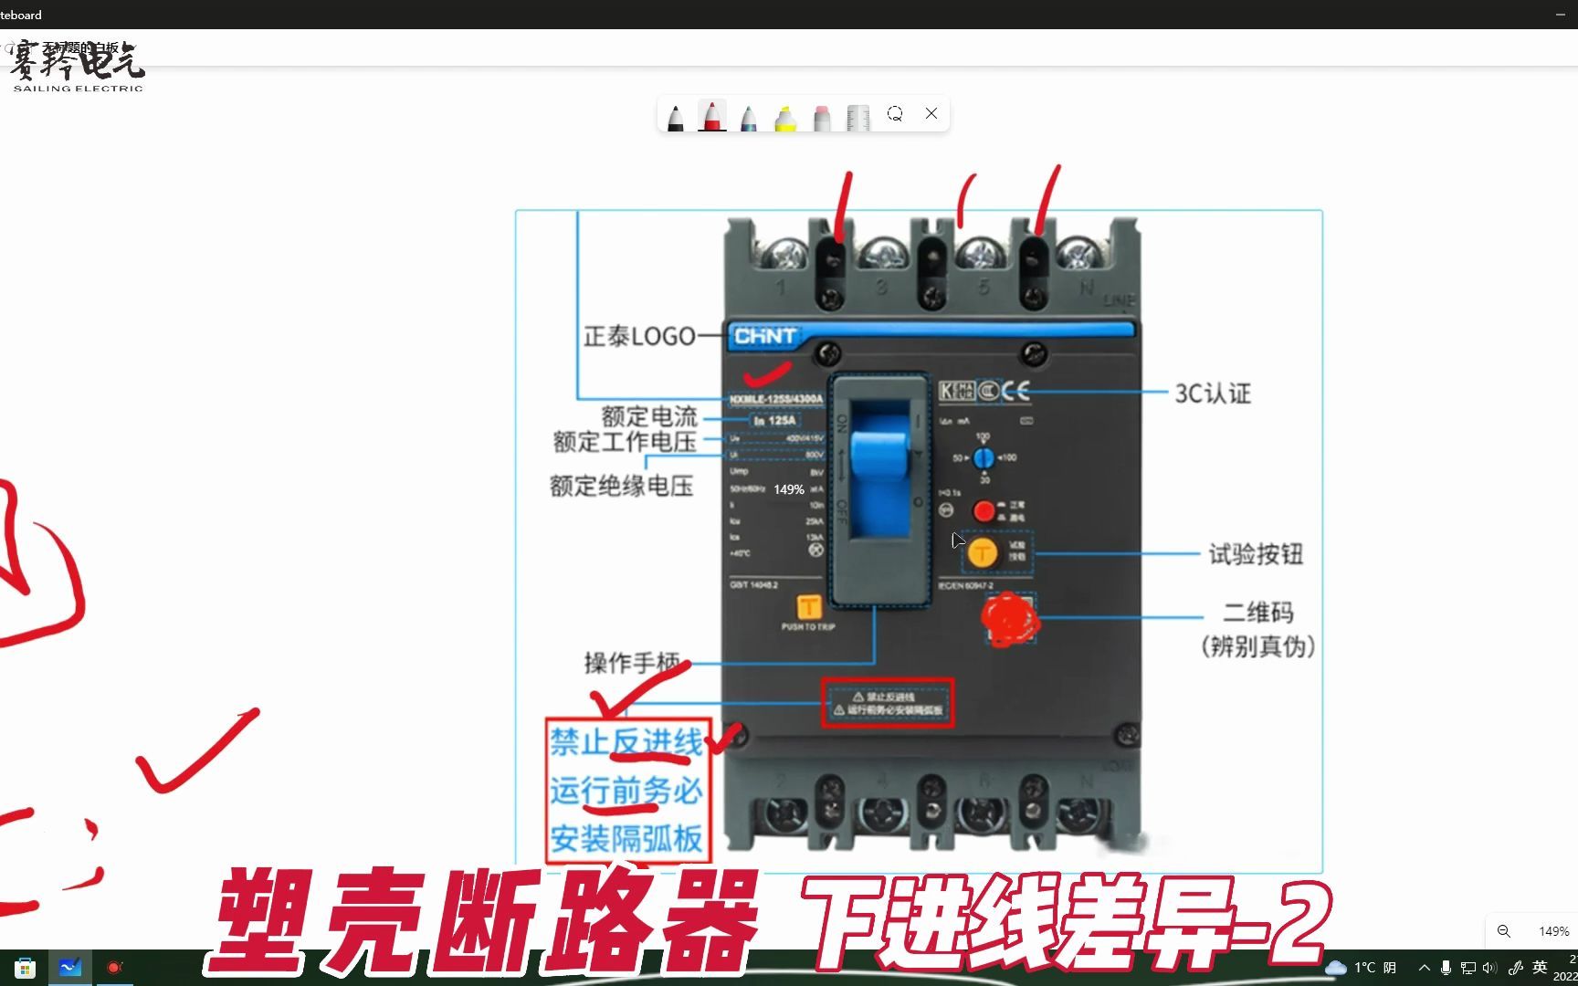Select the red pen tool
Image resolution: width=1578 pixels, height=986 pixels.
(x=712, y=116)
